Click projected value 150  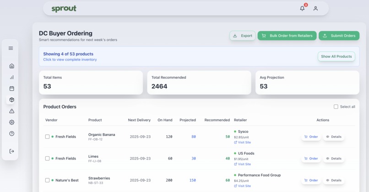[192, 180]
